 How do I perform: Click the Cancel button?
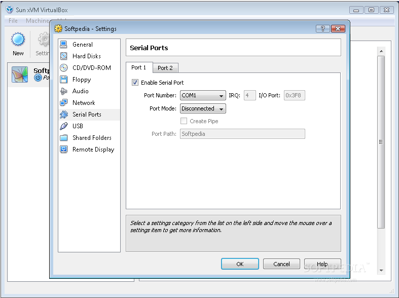tap(281, 264)
